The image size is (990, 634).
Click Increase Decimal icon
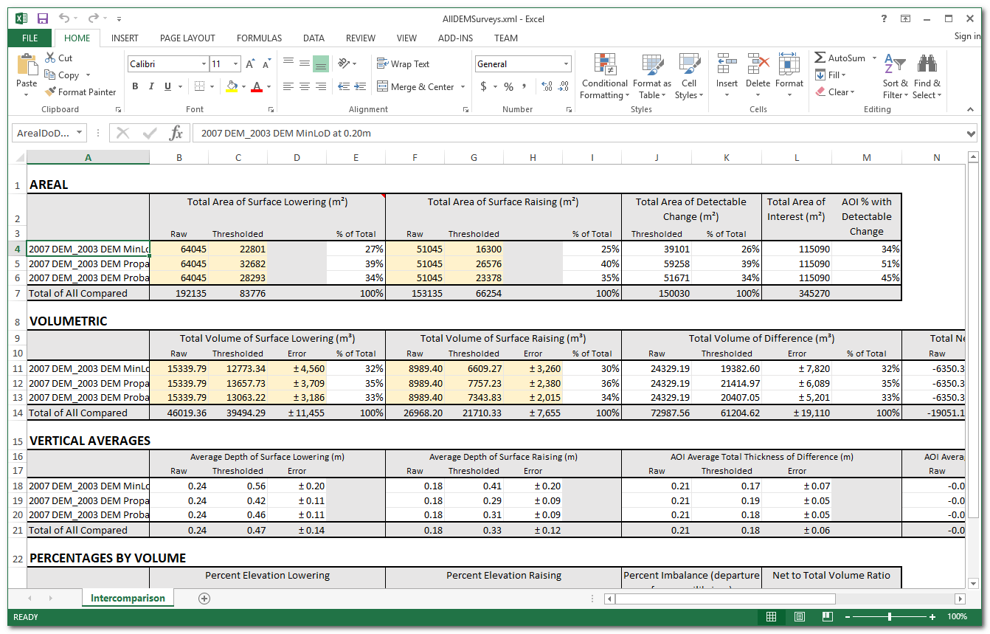(547, 86)
